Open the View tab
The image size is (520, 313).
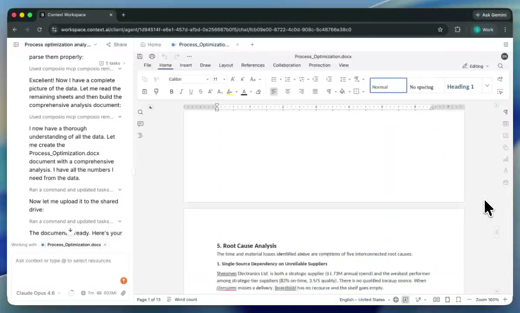click(x=343, y=65)
